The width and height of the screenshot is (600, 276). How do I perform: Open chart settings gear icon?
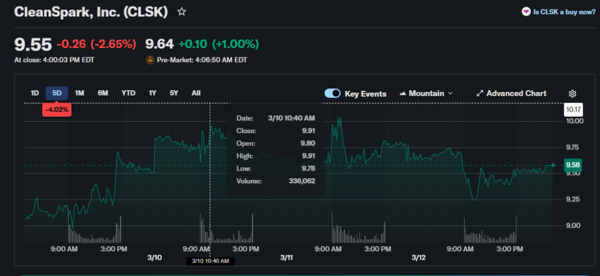click(x=572, y=94)
